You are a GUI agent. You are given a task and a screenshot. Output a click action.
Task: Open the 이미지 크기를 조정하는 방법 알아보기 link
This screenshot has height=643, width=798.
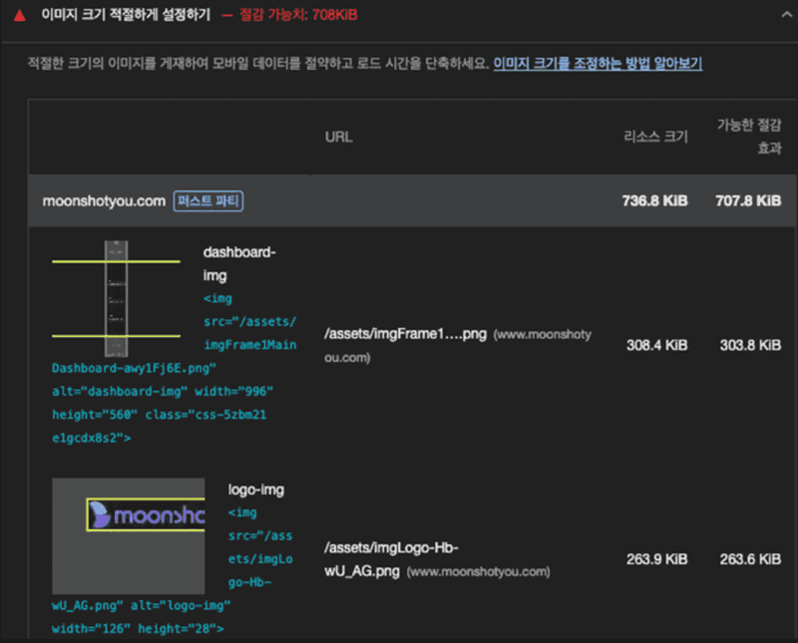598,63
